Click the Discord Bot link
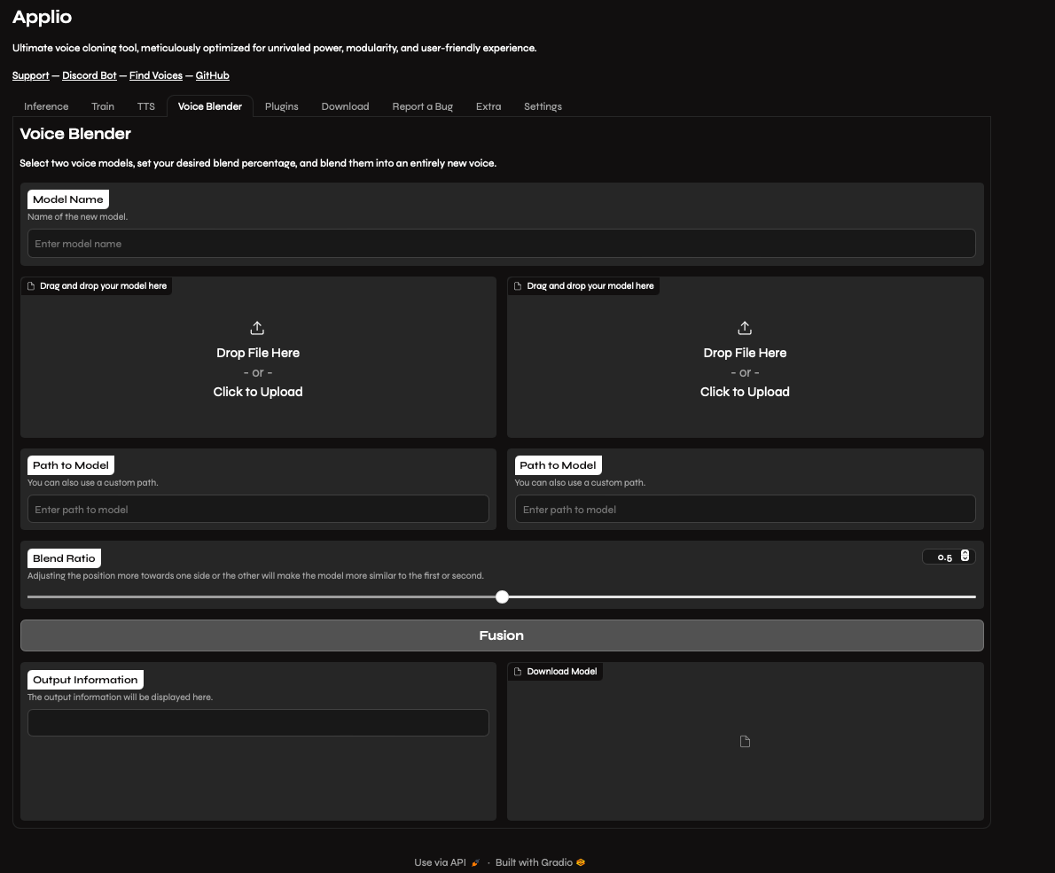This screenshot has width=1055, height=873. [x=89, y=75]
